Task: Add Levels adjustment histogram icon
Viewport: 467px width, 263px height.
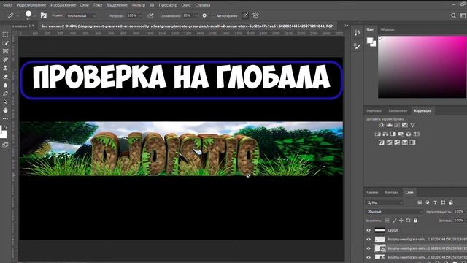Action: (x=389, y=125)
